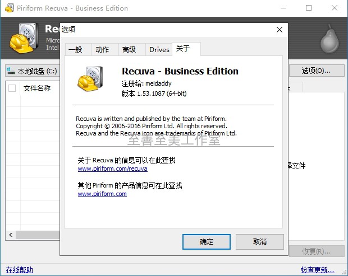Open the 本地磁盘 (C:) drive dropdown
The image size is (348, 276).
click(x=33, y=71)
